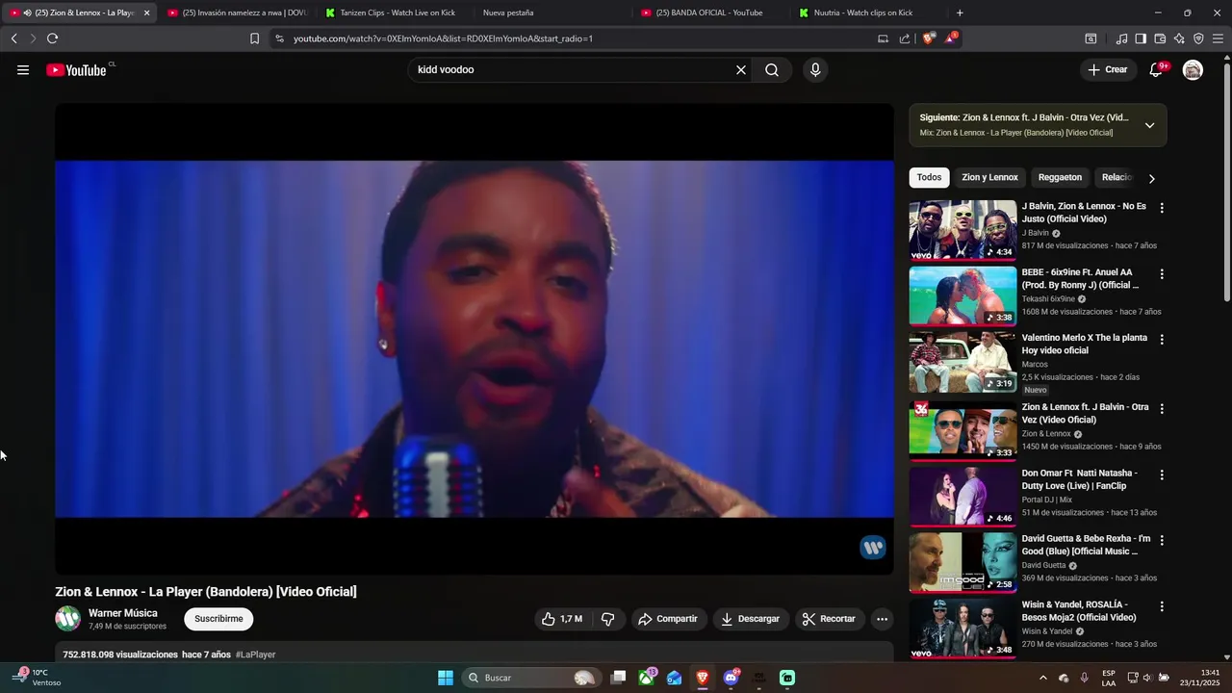Dislike the video

tap(607, 619)
